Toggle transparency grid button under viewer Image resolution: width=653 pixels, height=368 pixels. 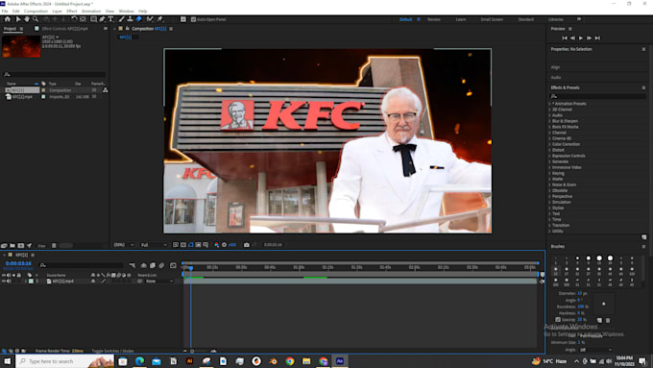point(183,245)
